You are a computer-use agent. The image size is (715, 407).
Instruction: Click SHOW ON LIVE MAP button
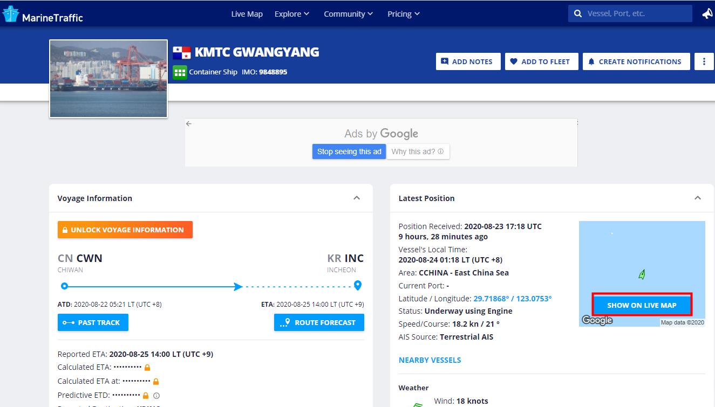(x=642, y=305)
